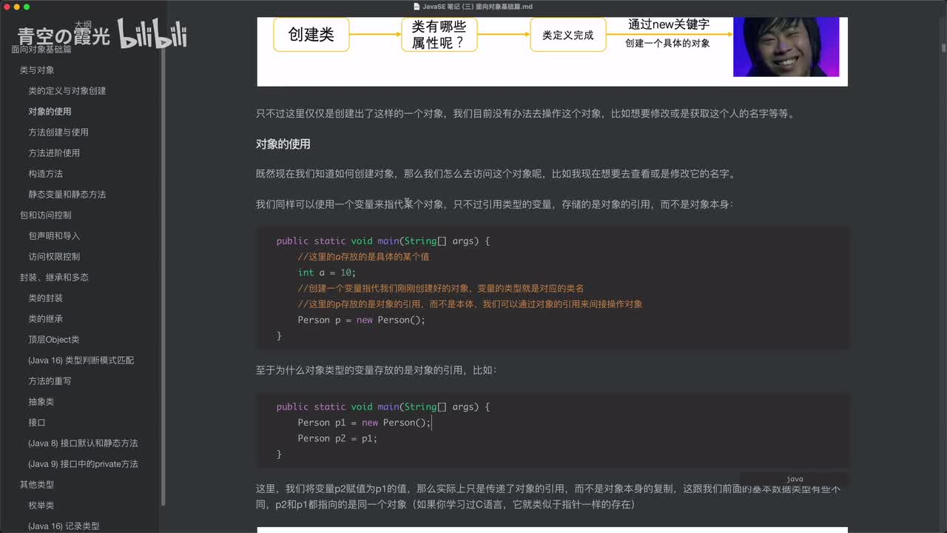Click the 类有哪些属性呢？ diagram box

439,35
